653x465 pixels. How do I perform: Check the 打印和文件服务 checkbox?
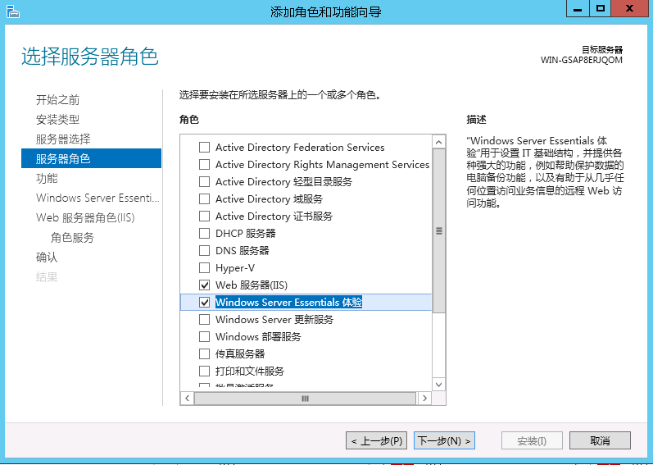(204, 371)
